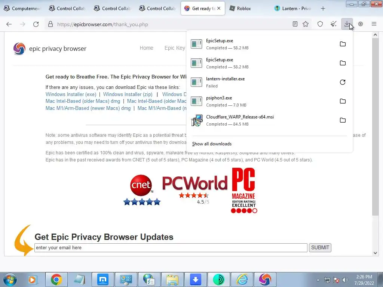Open reader view icon in address bar
This screenshot has height=287, width=383.
(295, 24)
